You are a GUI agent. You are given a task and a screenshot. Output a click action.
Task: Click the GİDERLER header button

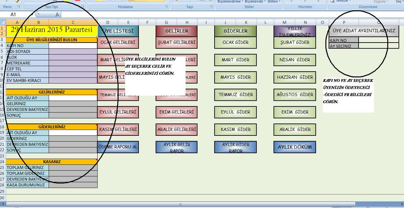[x=235, y=30]
